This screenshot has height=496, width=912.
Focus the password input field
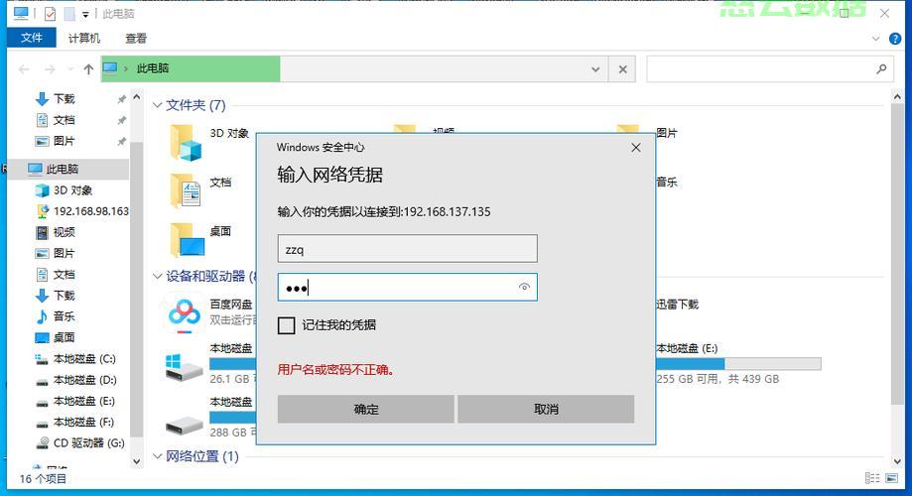click(x=407, y=288)
